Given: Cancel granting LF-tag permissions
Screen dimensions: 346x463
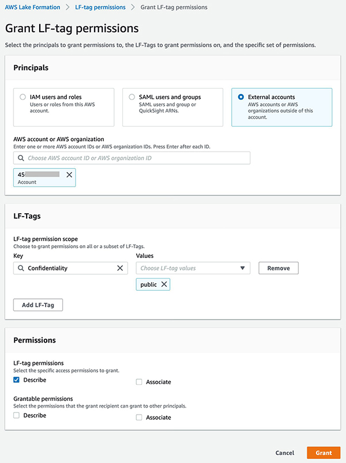Looking at the screenshot, I should coord(285,453).
